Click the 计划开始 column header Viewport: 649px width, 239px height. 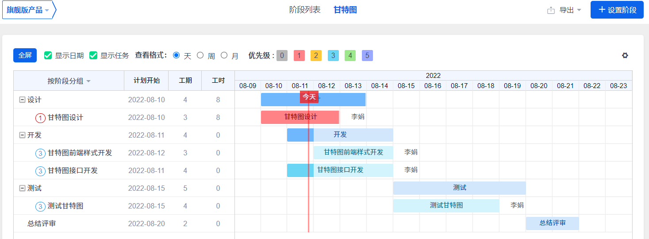(146, 81)
